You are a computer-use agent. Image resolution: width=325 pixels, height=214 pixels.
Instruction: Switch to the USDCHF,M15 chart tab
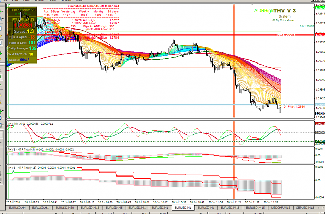click(x=280, y=208)
